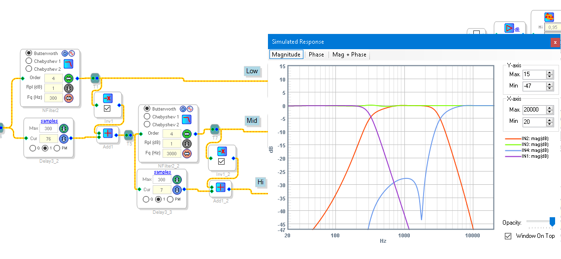Click the lowpass filter icon on NFilter2
This screenshot has width=561, height=259.
pos(68,64)
